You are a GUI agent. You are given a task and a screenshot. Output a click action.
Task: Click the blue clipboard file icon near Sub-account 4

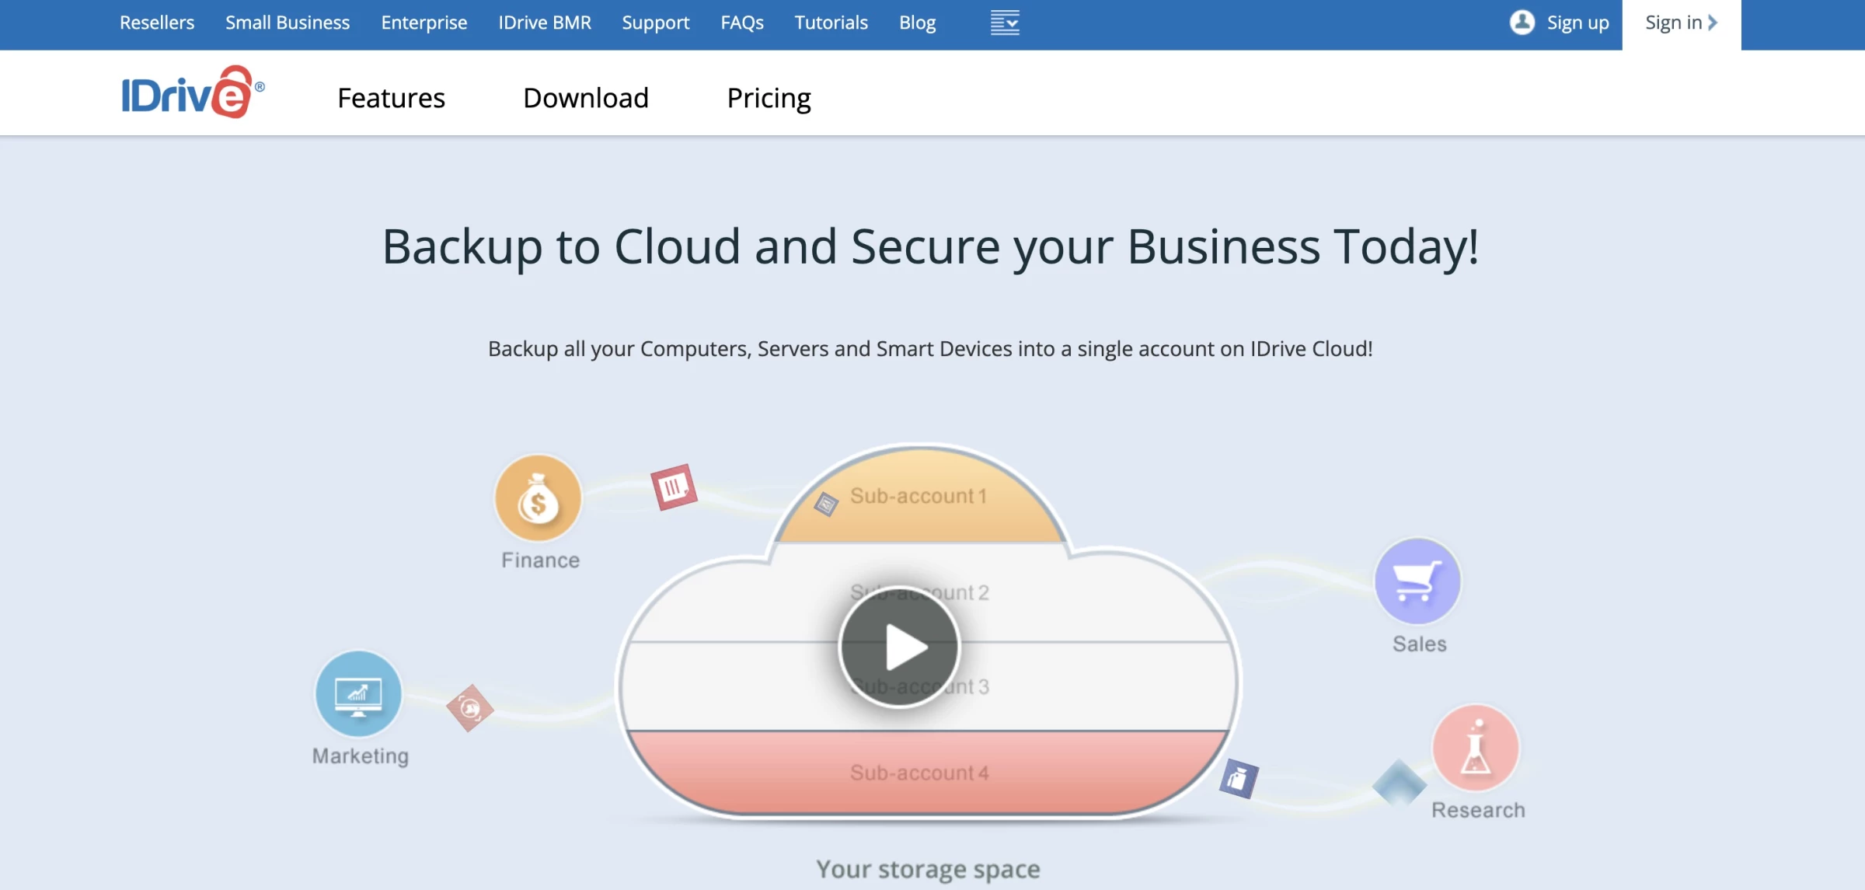[1239, 778]
